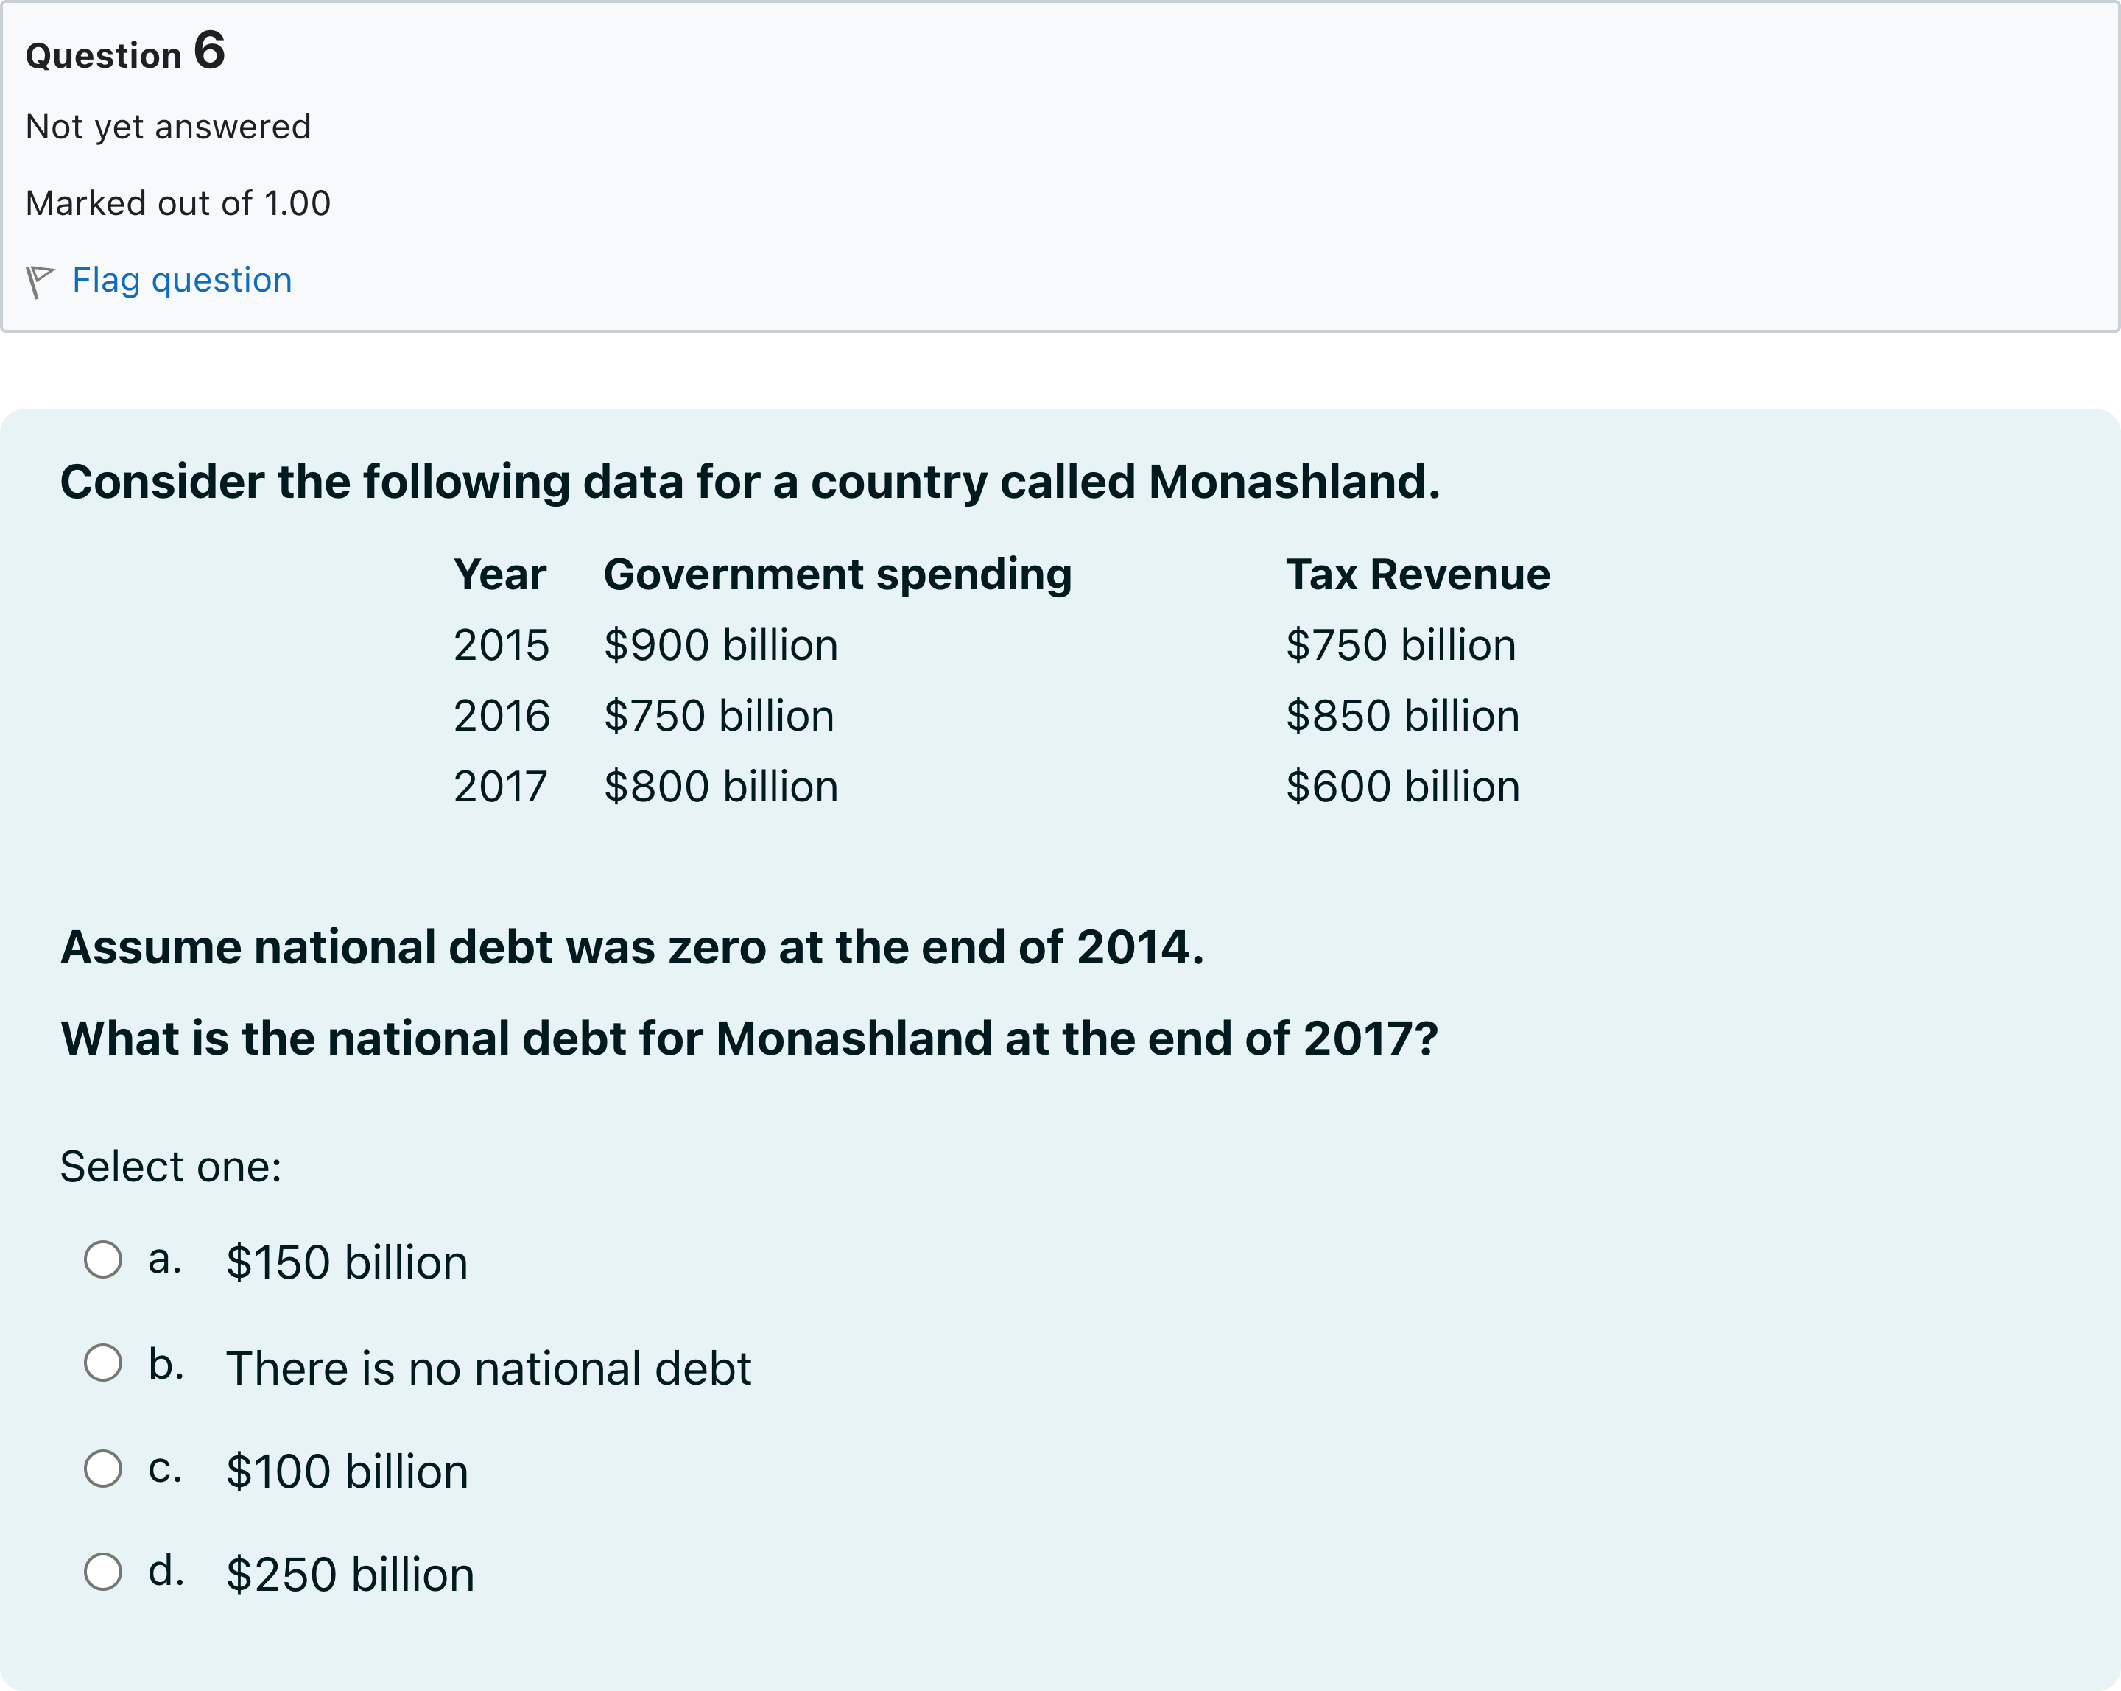Click the $100 billion answer text
The width and height of the screenshot is (2121, 1691).
pos(348,1472)
